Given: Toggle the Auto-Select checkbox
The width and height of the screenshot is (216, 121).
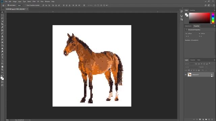Looking at the screenshot, I should [8, 5].
